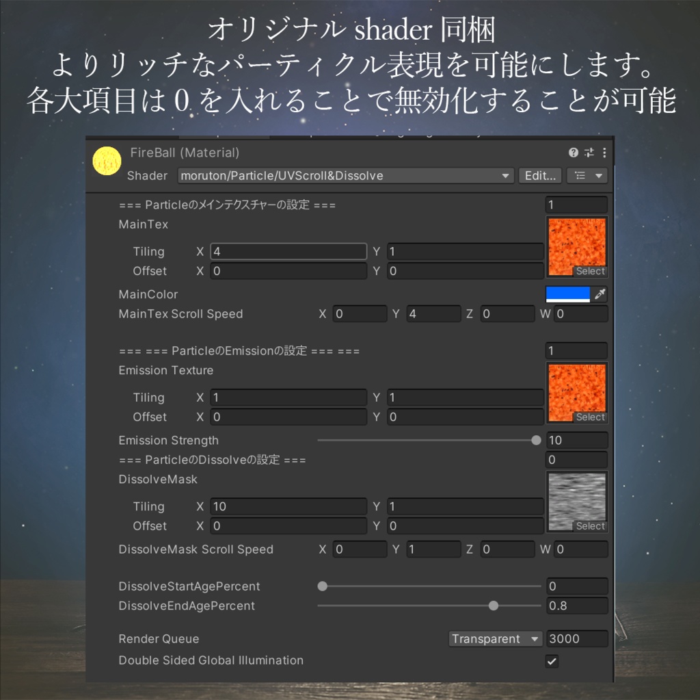
Task: Open the Render Queue Transparent dropdown
Action: (x=495, y=638)
